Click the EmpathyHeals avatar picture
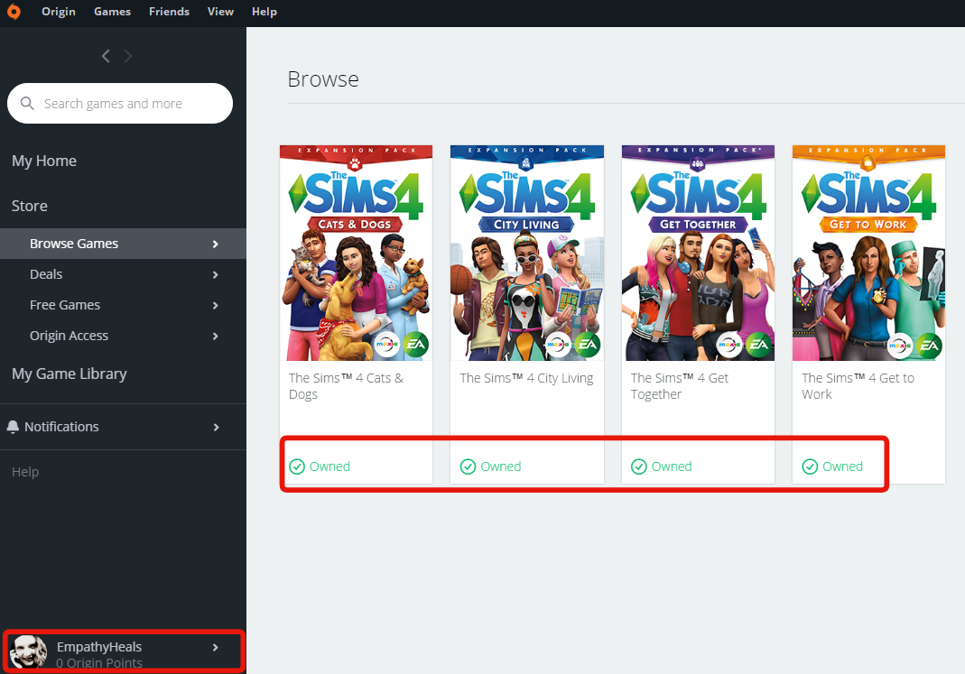 click(x=28, y=651)
